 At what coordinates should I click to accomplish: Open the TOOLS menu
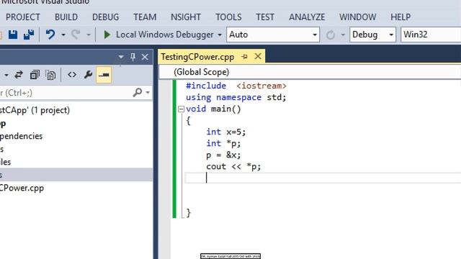(x=228, y=17)
